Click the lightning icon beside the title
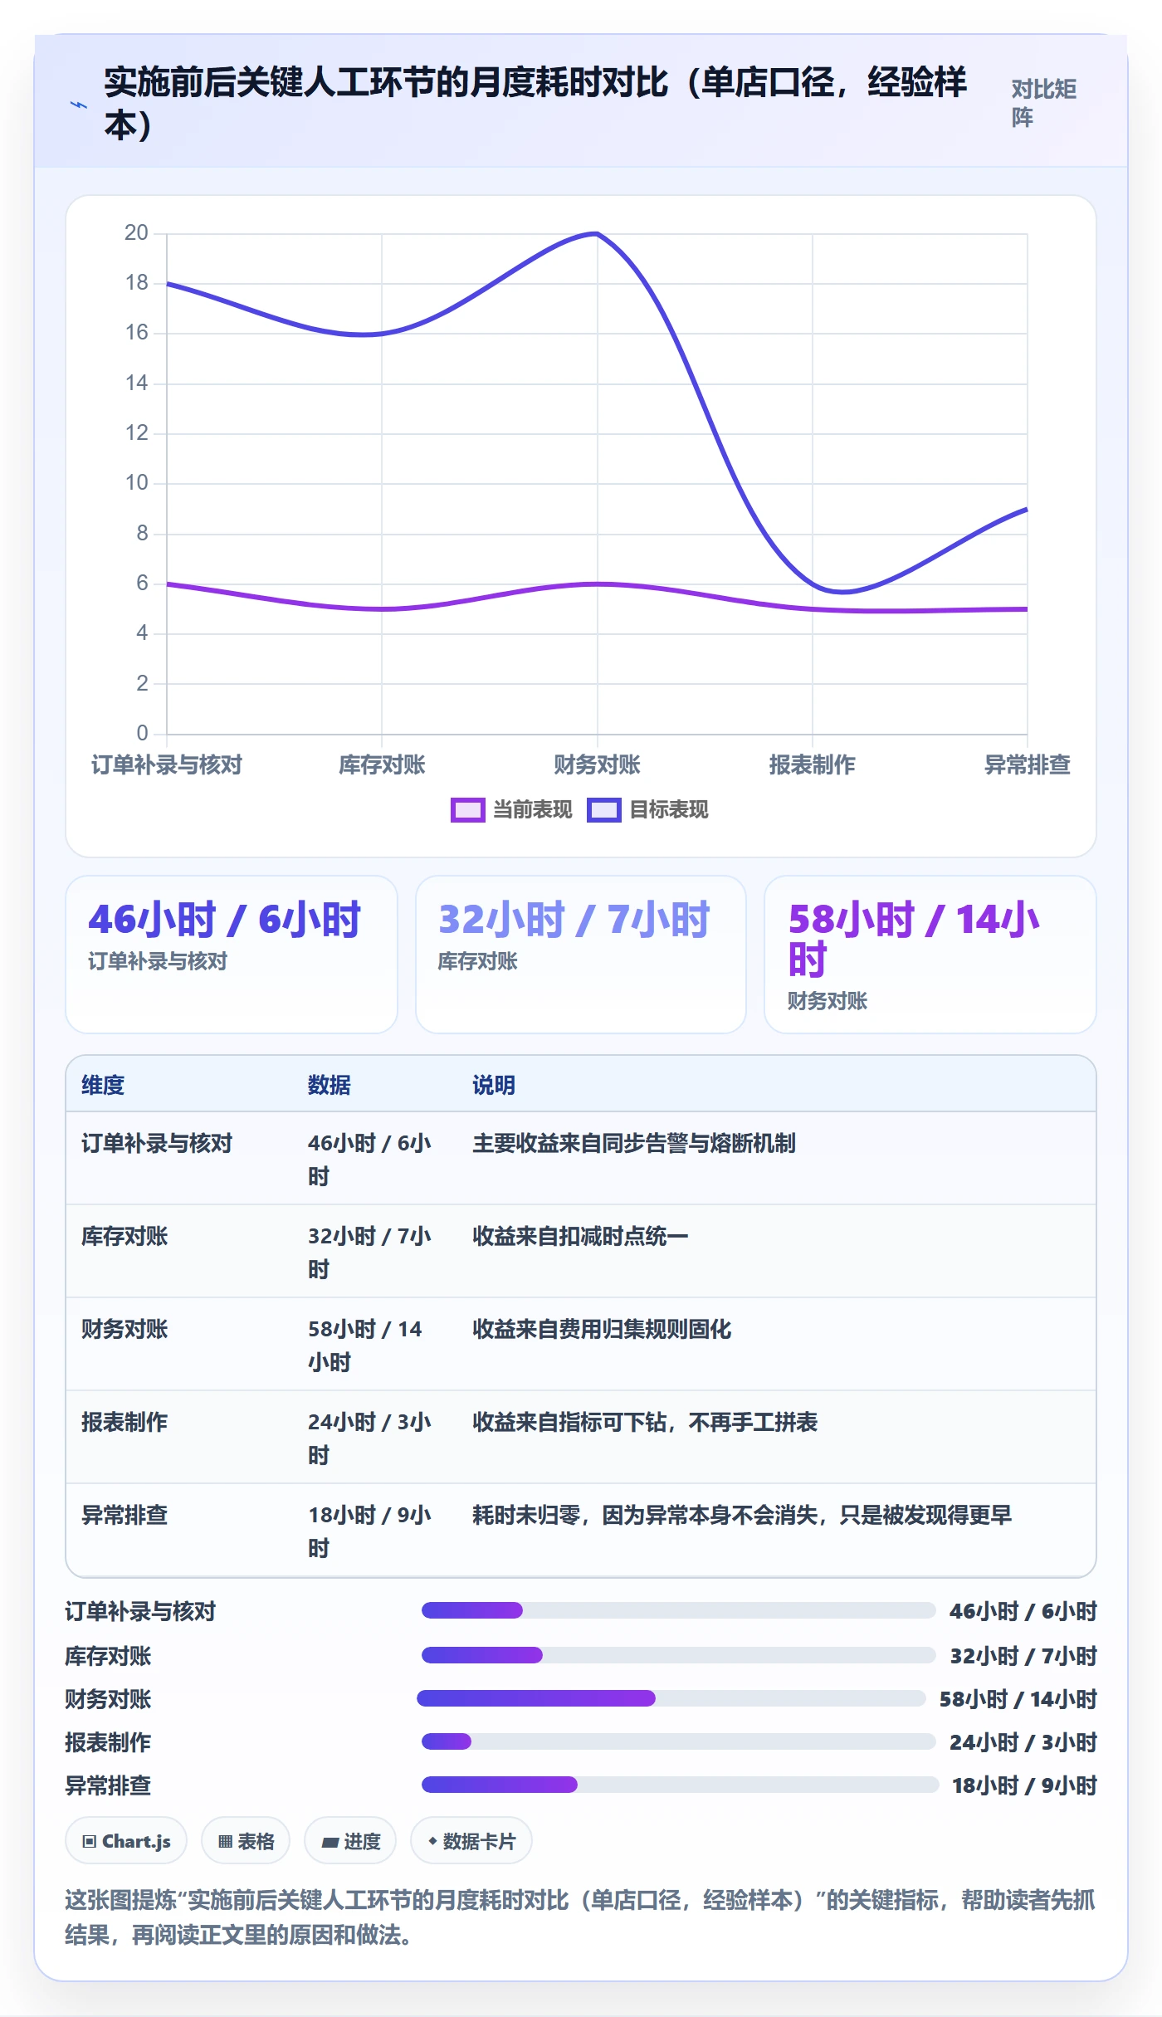The height and width of the screenshot is (2017, 1162). point(79,105)
